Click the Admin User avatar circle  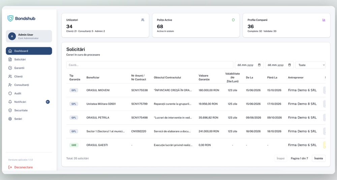click(12, 36)
